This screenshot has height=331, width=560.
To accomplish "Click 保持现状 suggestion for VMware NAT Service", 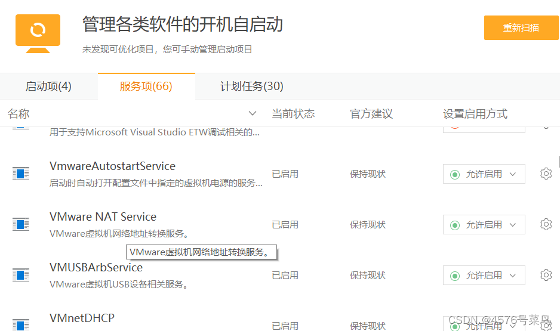I will coord(368,224).
